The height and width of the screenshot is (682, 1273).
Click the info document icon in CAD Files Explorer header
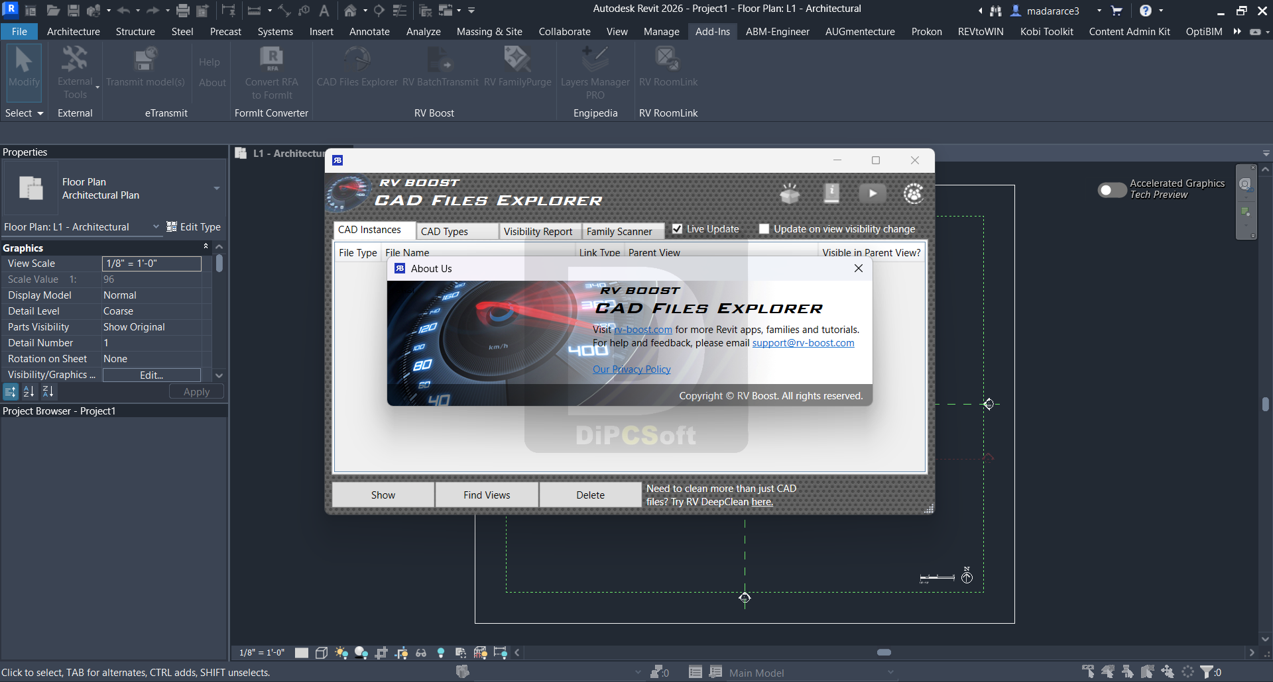pyautogui.click(x=831, y=193)
